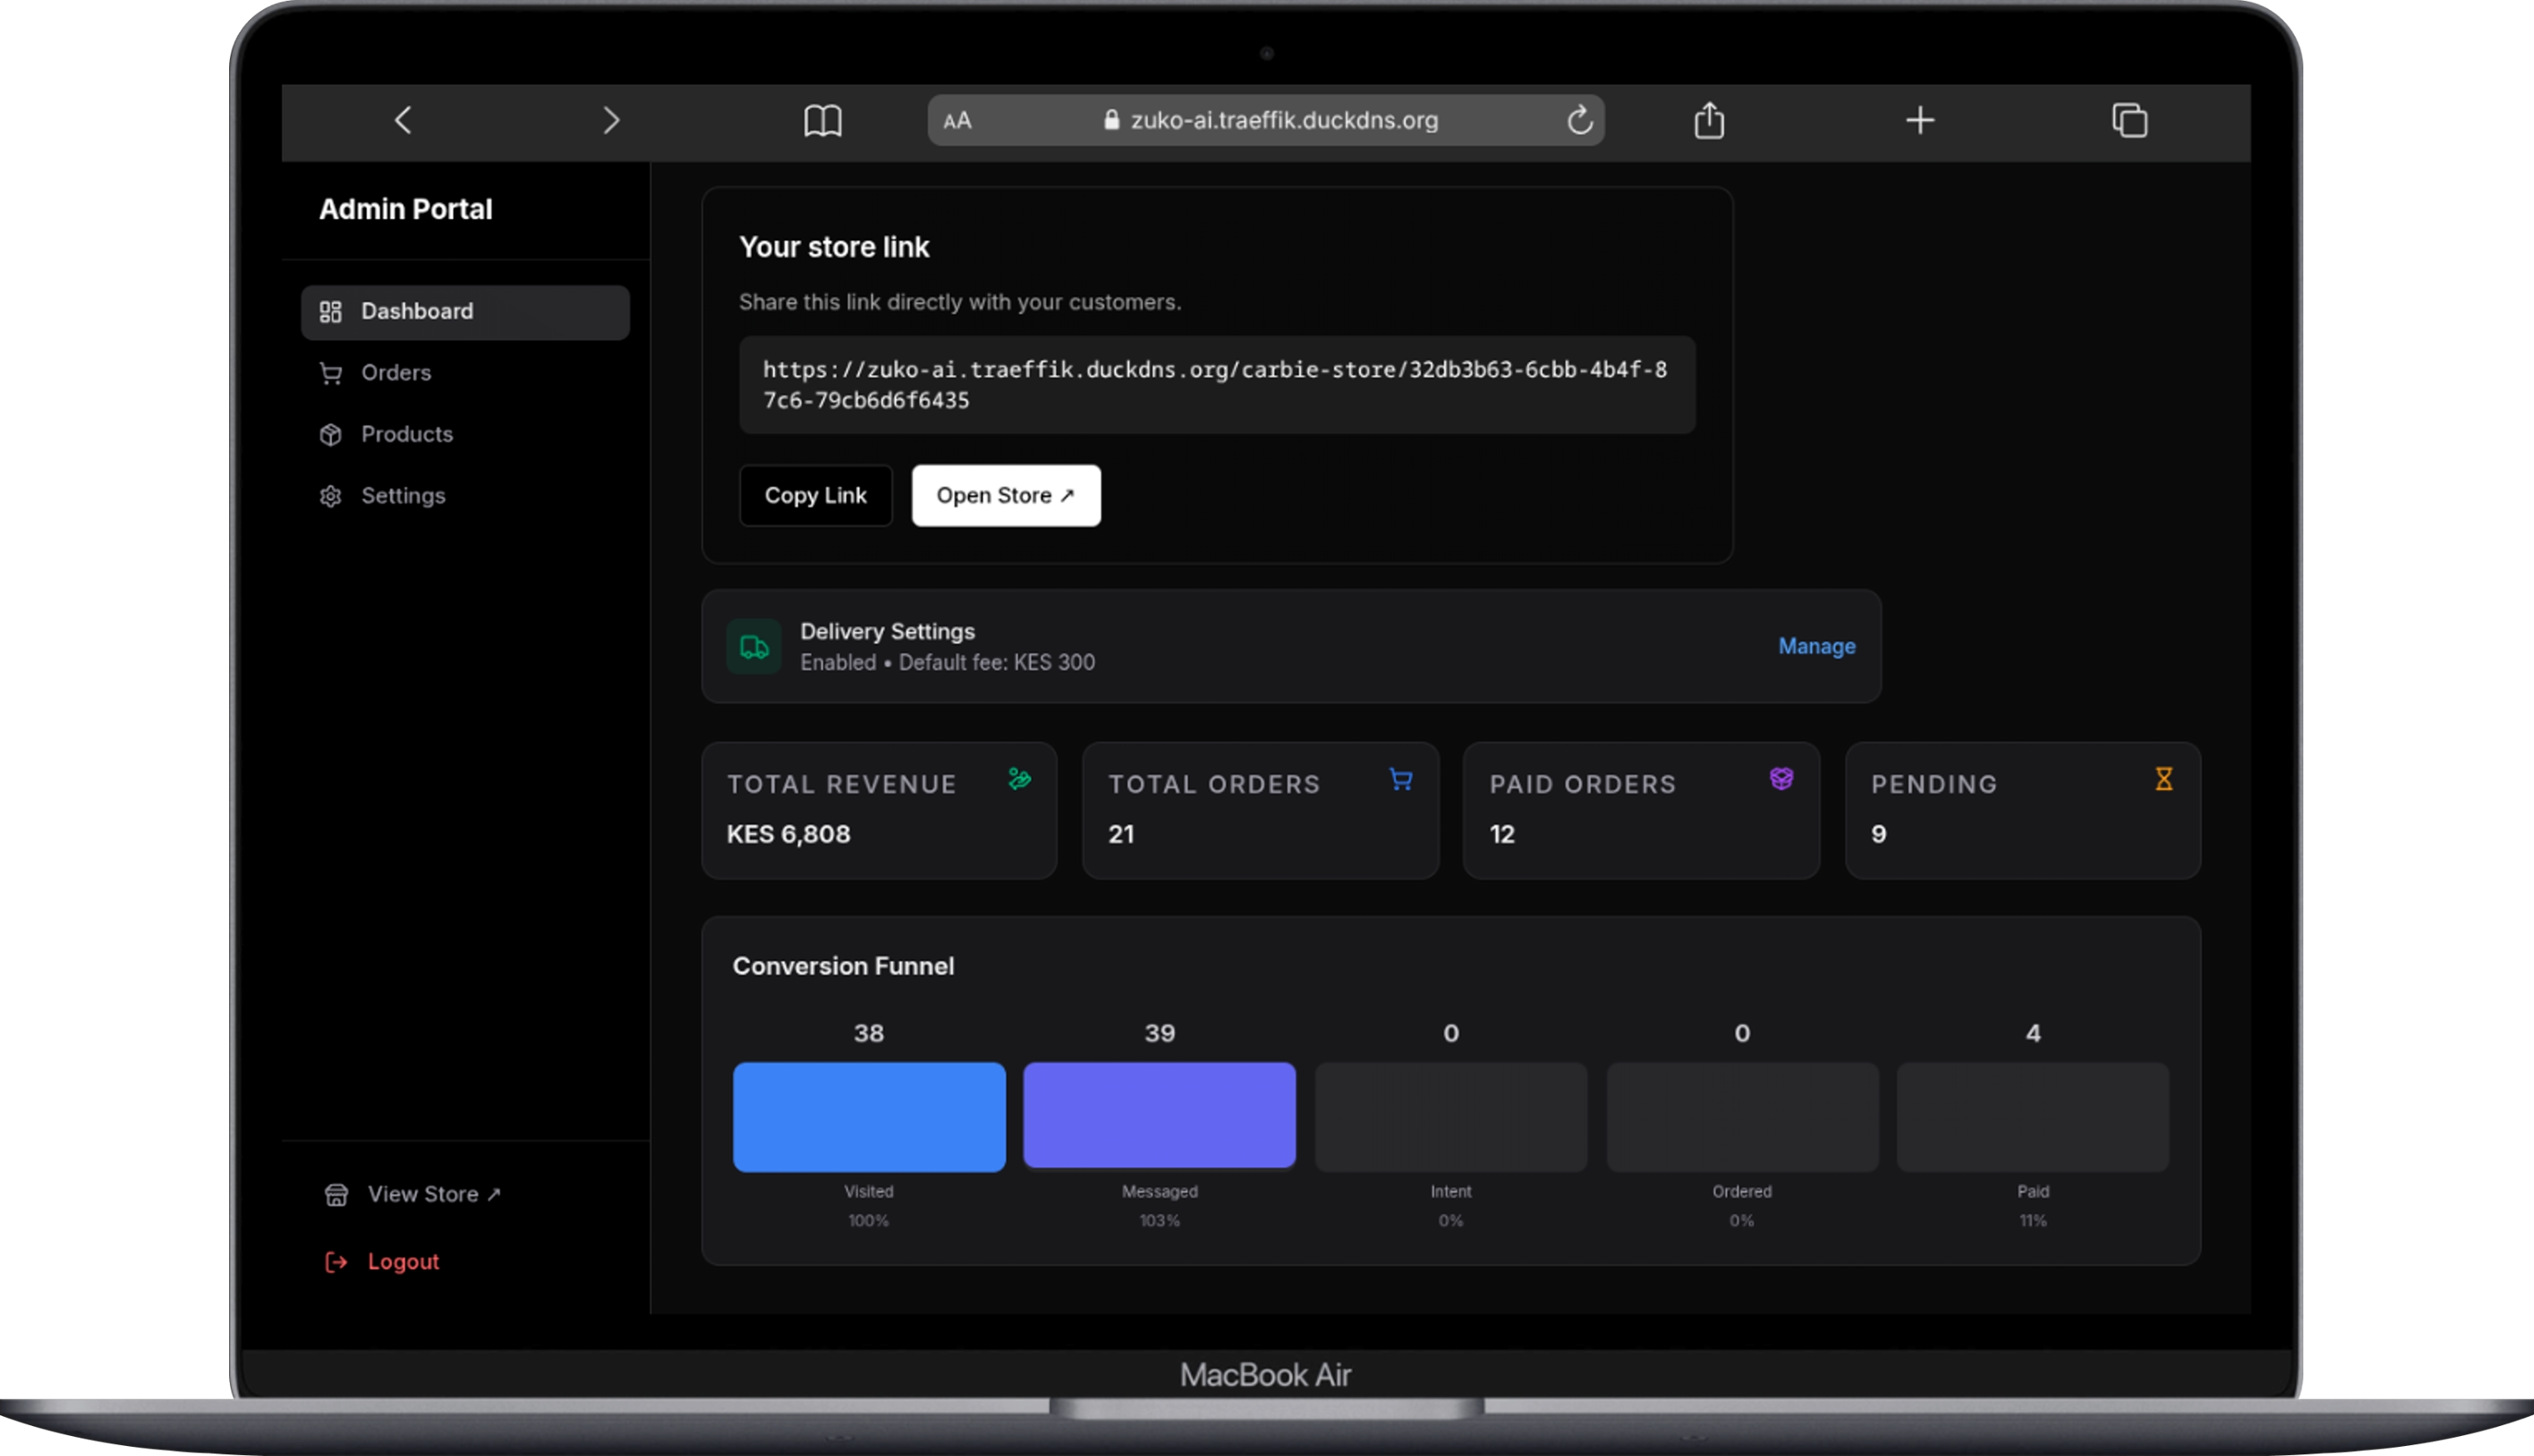Click the Orders cart icon
Viewport: 2534px width, 1456px height.
pyautogui.click(x=331, y=372)
